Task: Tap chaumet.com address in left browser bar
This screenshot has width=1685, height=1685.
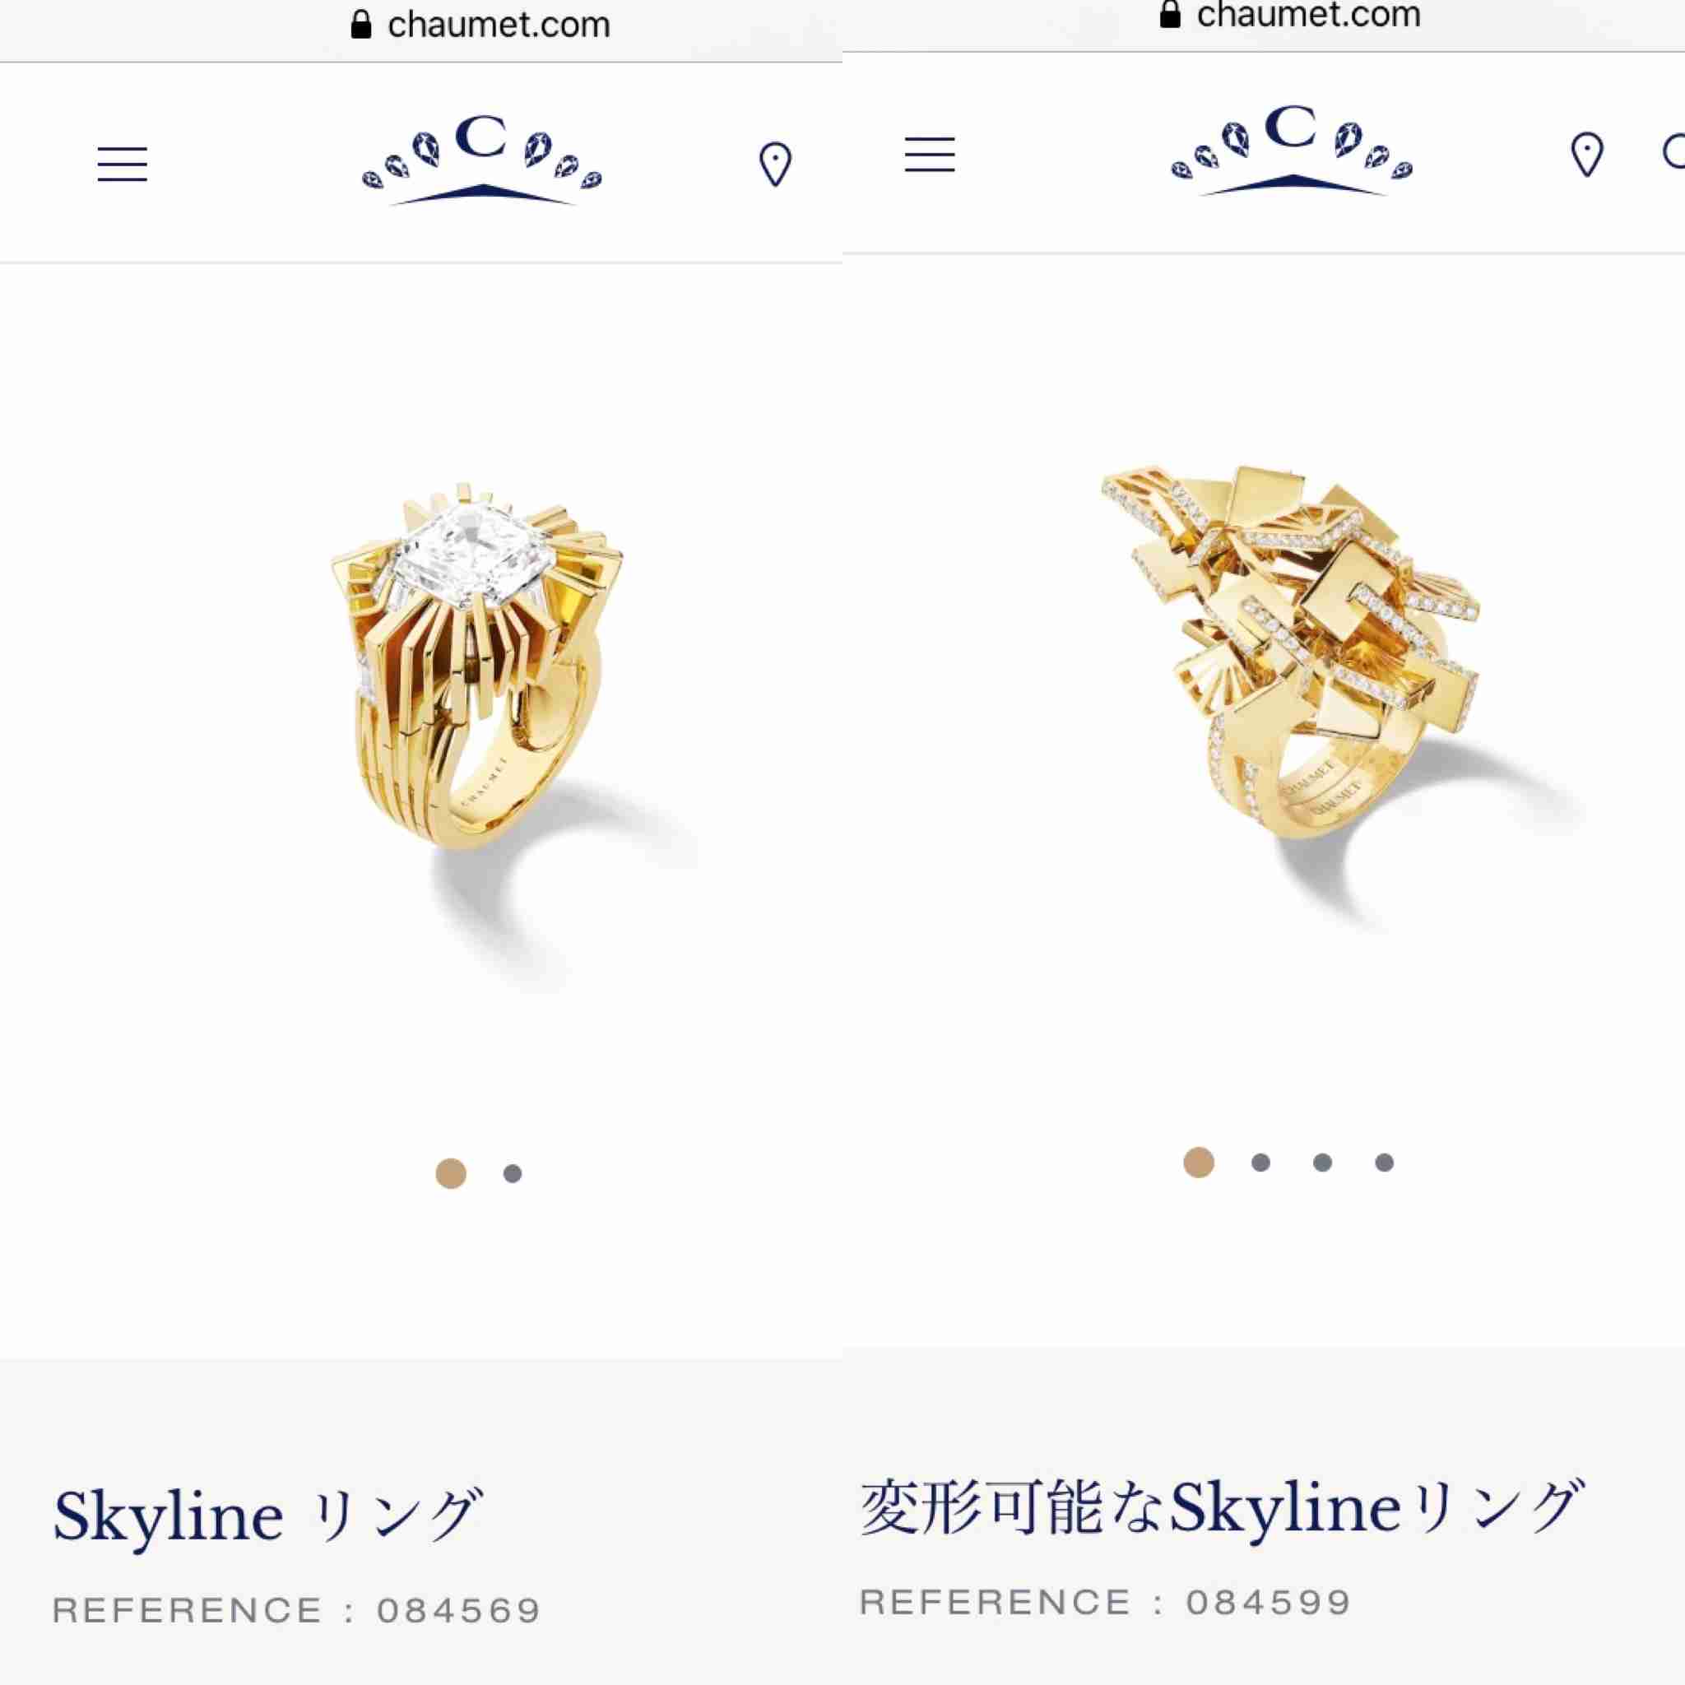Action: (x=498, y=26)
